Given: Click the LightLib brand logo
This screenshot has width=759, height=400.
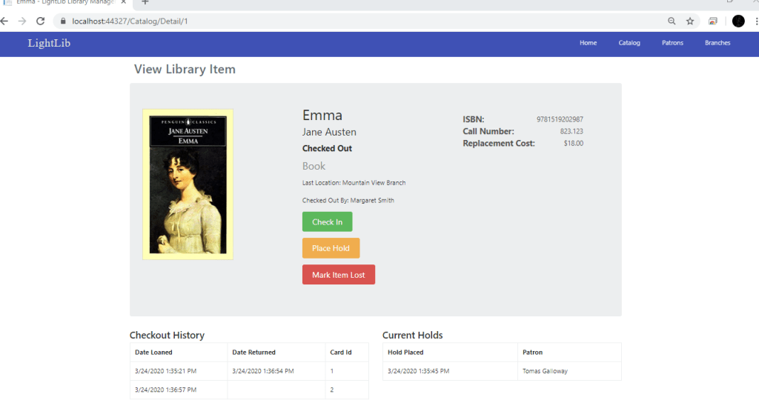Looking at the screenshot, I should pos(49,43).
